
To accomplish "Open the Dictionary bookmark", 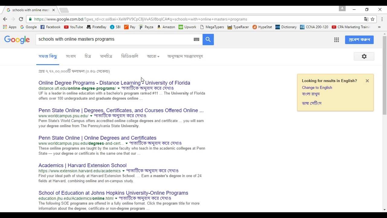I will coord(286,27).
